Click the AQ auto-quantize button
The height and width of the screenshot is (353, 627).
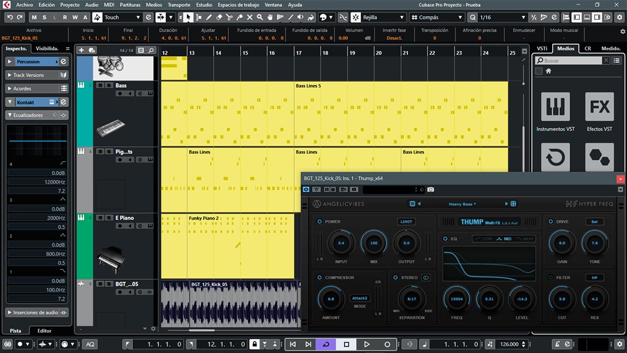tap(90, 344)
